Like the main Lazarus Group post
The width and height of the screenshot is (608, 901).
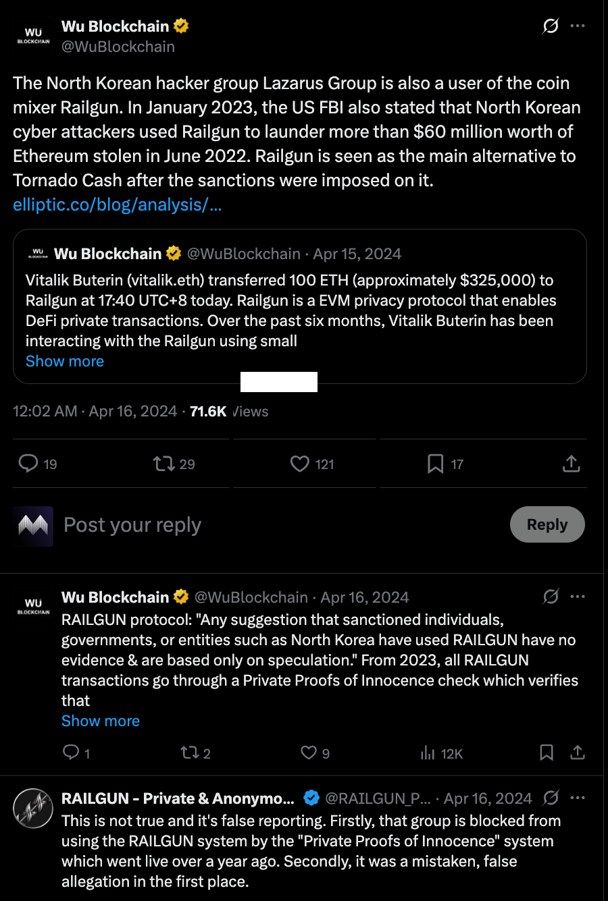[300, 464]
